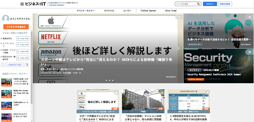254x122 pixels.
Task: Follow the イノベーション tag
Action: click(x=23, y=45)
